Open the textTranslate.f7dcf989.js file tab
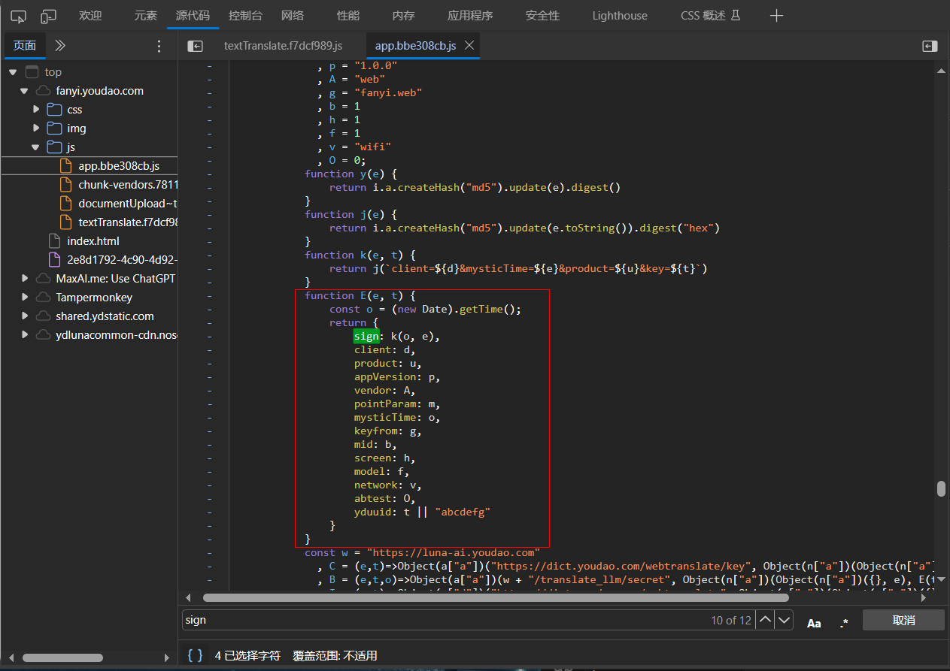Viewport: 950px width, 671px height. tap(283, 46)
